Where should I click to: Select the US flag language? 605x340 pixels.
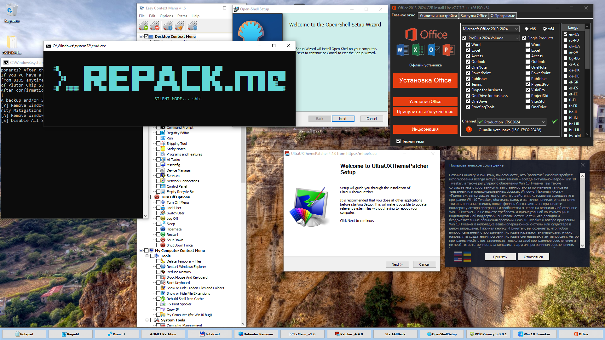458,259
